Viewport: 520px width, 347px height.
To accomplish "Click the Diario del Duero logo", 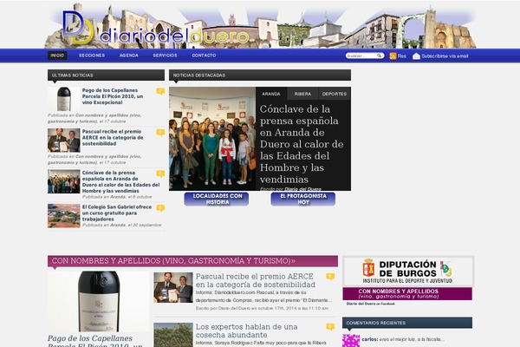I will click(156, 28).
